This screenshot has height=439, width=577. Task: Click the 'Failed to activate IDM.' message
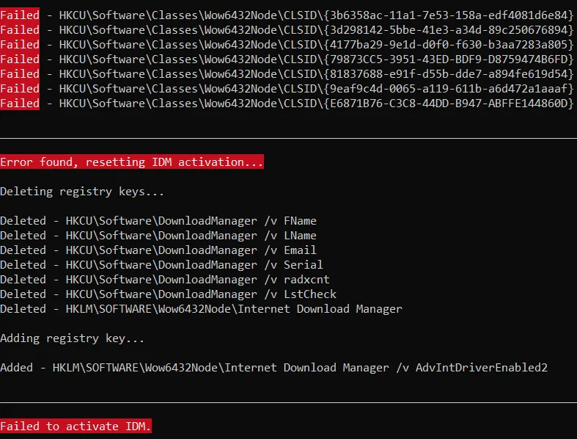pyautogui.click(x=76, y=426)
